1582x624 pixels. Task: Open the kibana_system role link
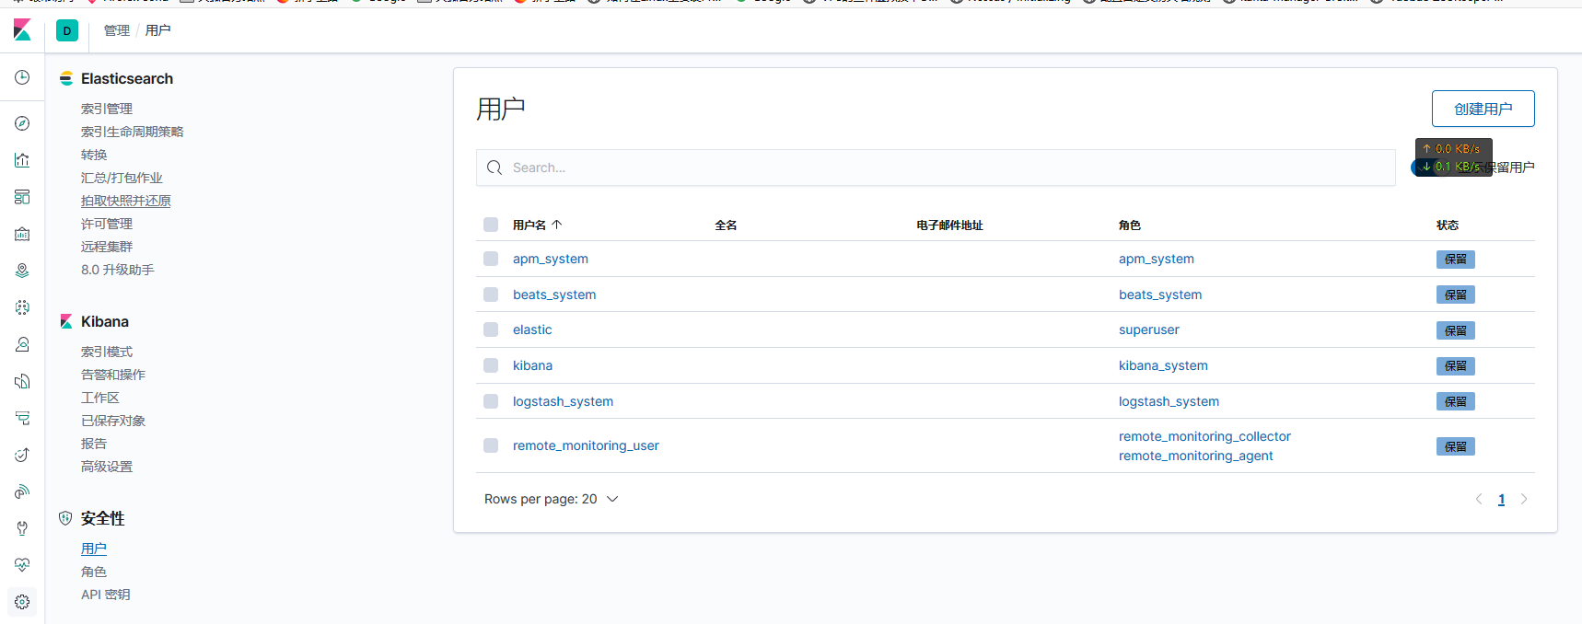coord(1163,365)
